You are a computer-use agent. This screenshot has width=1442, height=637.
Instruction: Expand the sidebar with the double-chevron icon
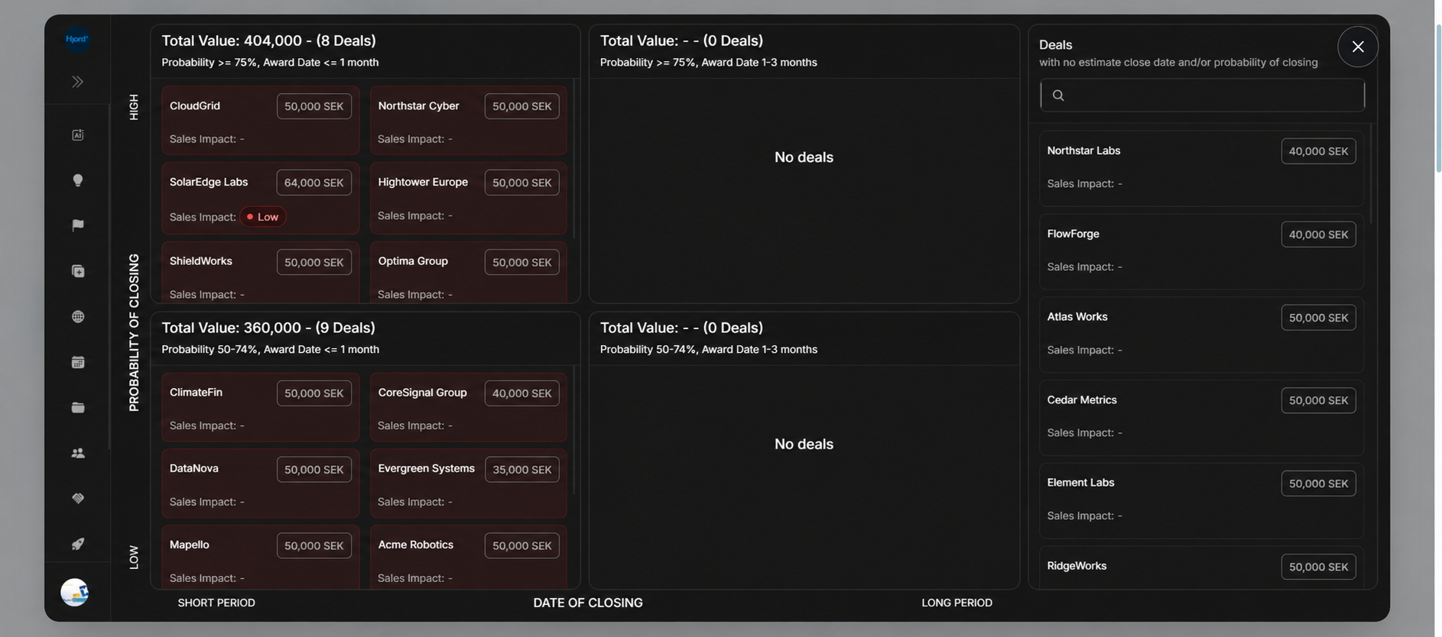point(77,82)
